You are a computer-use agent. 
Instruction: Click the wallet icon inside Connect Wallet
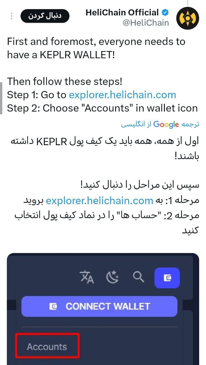(x=53, y=306)
